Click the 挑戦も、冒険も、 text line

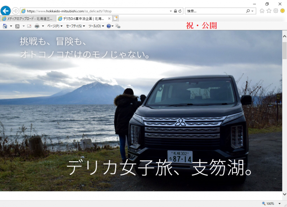[53, 41]
